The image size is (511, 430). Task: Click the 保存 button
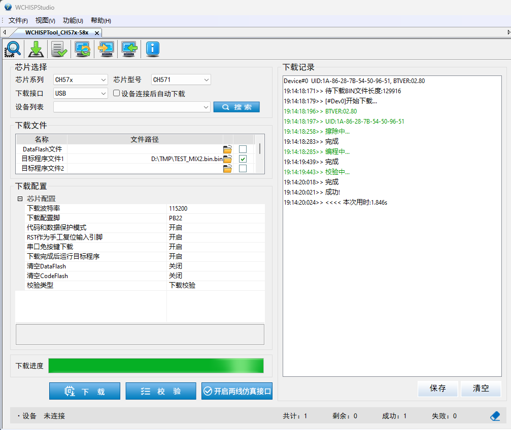coord(437,388)
